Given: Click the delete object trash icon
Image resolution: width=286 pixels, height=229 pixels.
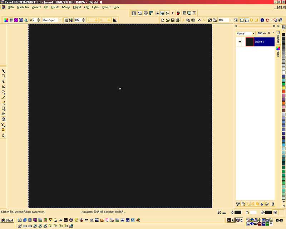Looking at the screenshot, I should pyautogui.click(x=272, y=204).
